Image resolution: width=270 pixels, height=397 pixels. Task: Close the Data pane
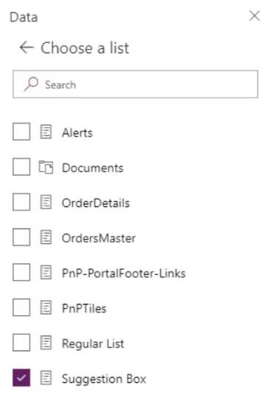[x=255, y=16]
